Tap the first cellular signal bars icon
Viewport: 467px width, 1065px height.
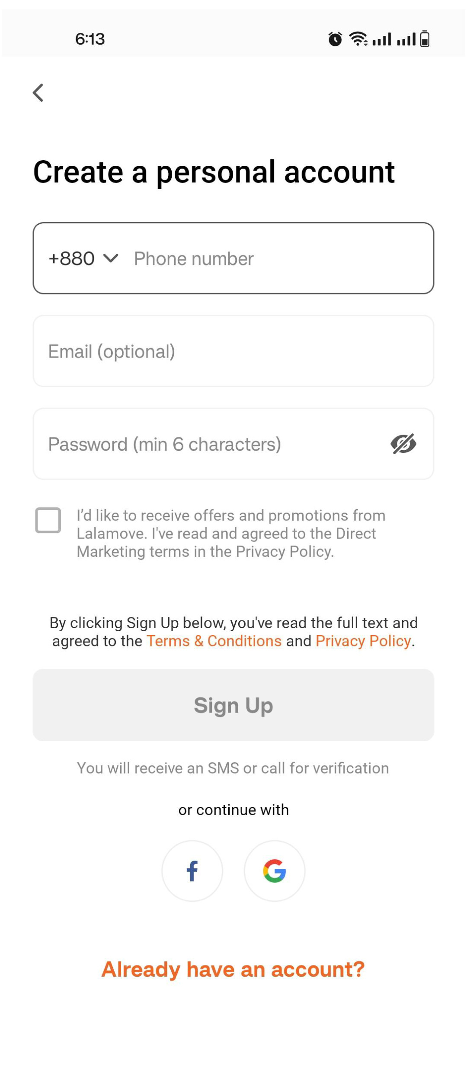[382, 39]
